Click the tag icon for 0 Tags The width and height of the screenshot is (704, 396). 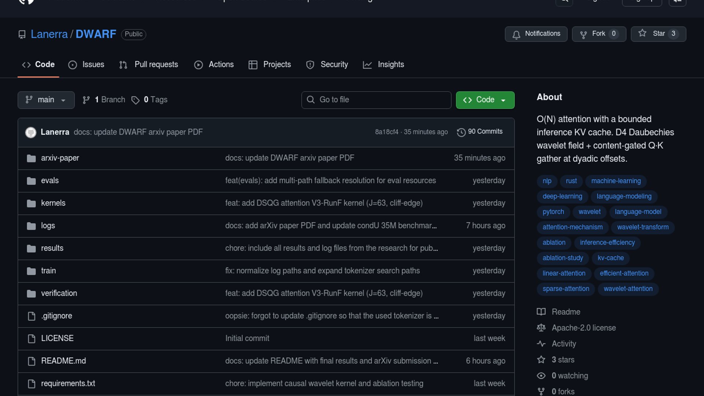coord(135,100)
